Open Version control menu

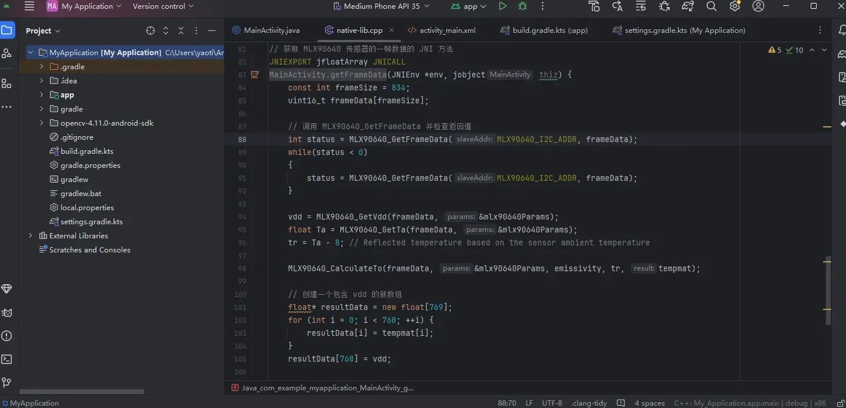163,6
